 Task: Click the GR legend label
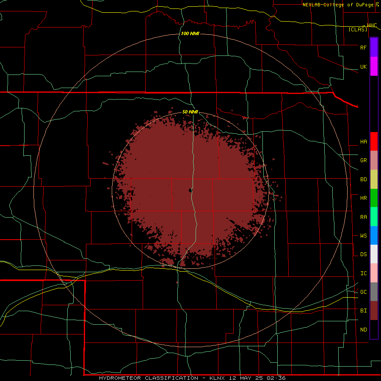pos(363,160)
